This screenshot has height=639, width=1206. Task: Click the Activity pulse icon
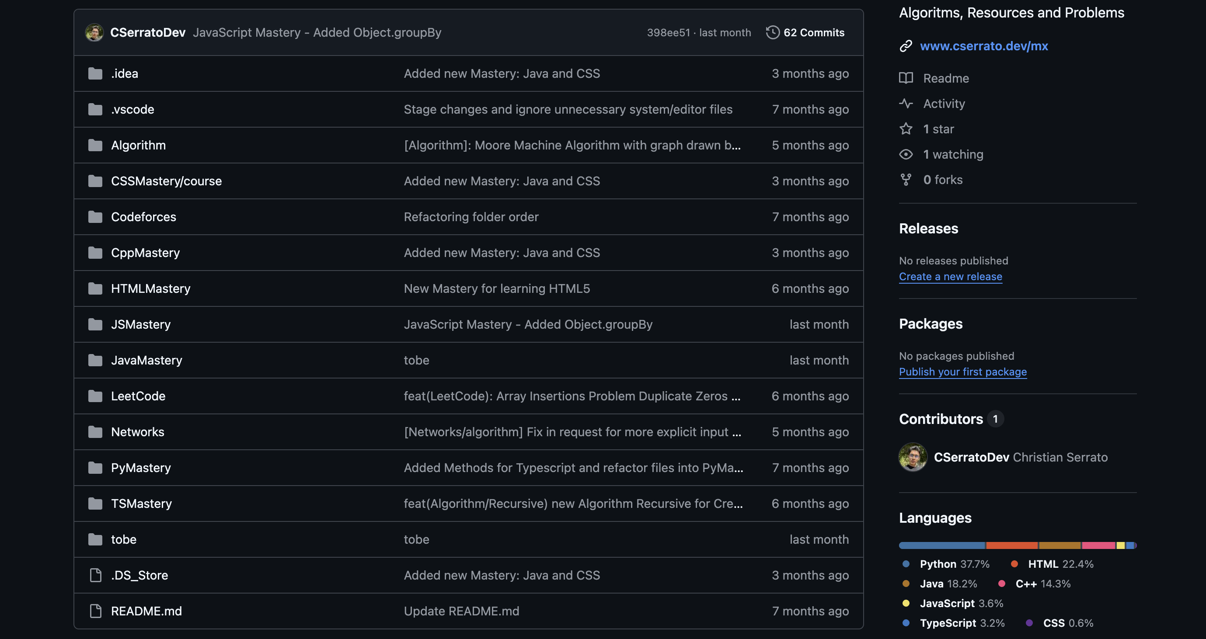(x=906, y=104)
